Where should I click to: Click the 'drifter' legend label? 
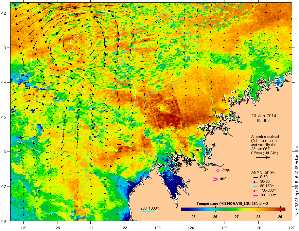(x=225, y=179)
